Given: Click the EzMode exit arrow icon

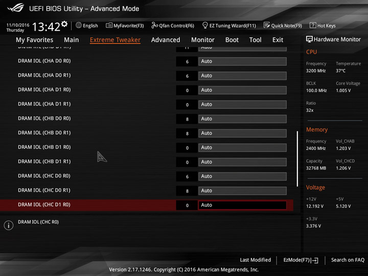Looking at the screenshot, I should tap(315, 260).
